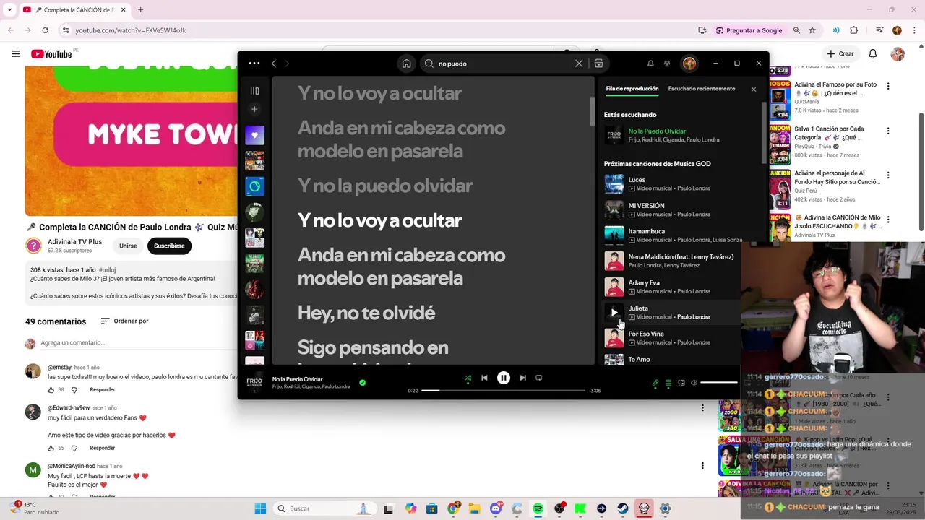The image size is (925, 520).
Task: Open Steam from the Windows taskbar
Action: 622,508
